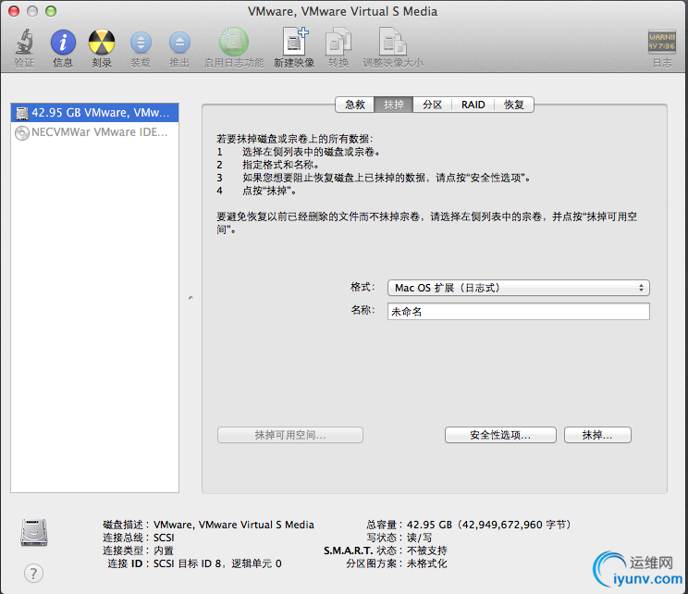This screenshot has height=594, width=688.
Task: Open the Log (日志) icon
Action: click(x=662, y=42)
